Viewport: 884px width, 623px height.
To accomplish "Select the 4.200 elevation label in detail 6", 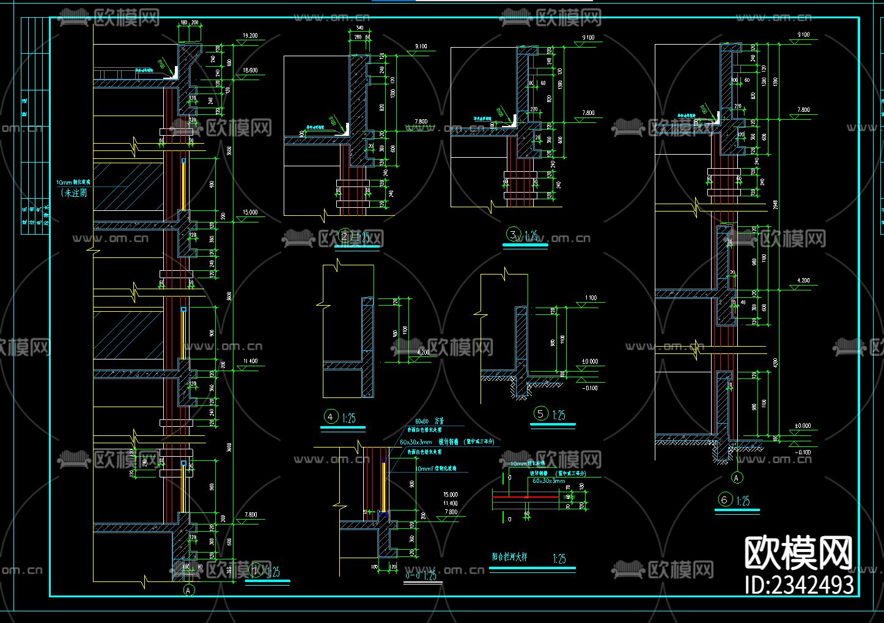I will coord(803,281).
